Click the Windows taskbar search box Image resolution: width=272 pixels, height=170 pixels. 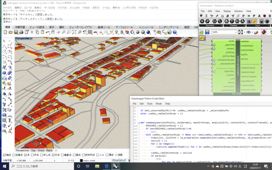42,166
